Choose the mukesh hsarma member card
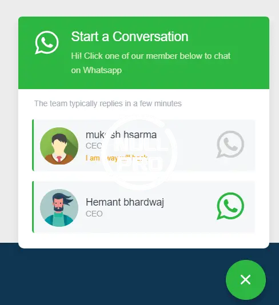The height and width of the screenshot is (305, 279). point(144,145)
